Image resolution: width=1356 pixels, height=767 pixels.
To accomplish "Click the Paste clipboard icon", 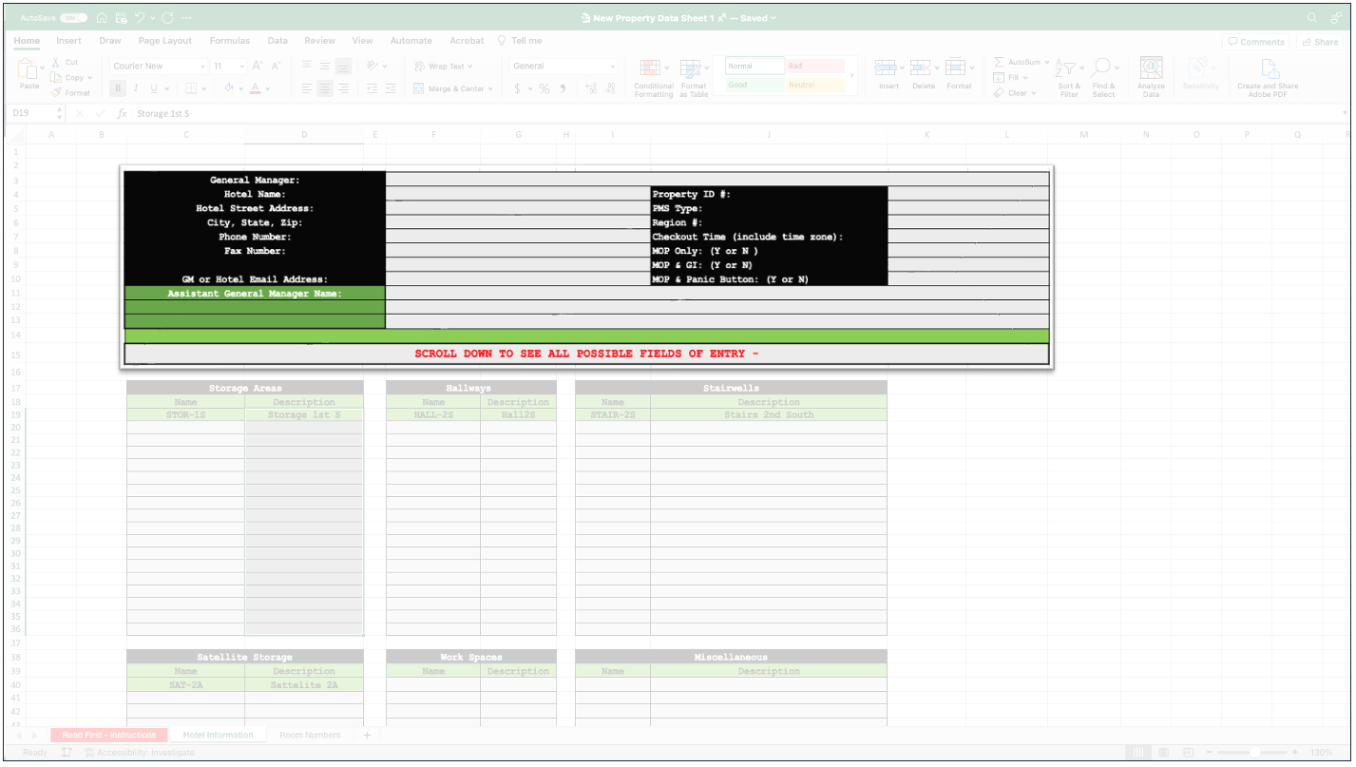I will tap(29, 73).
